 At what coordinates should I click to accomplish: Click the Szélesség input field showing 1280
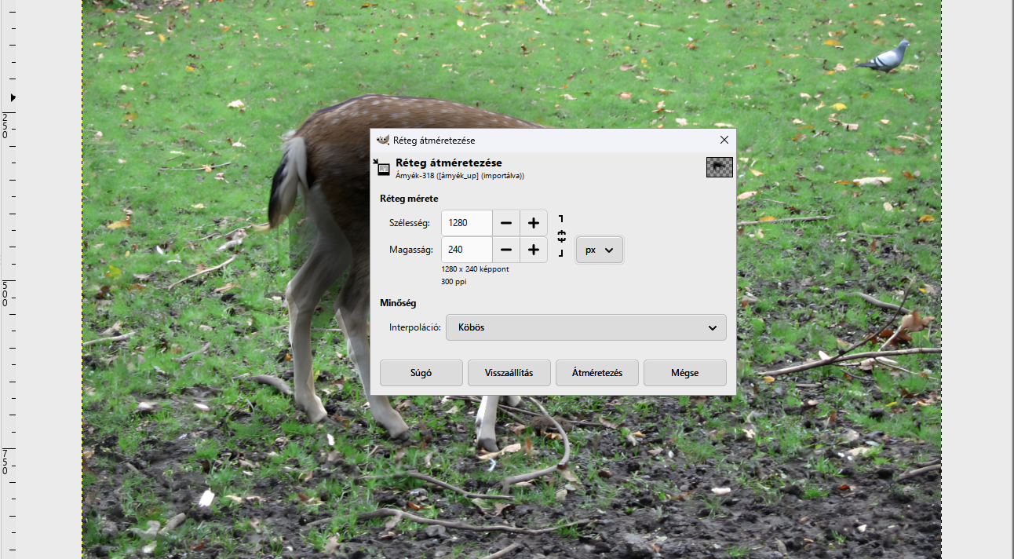point(467,223)
